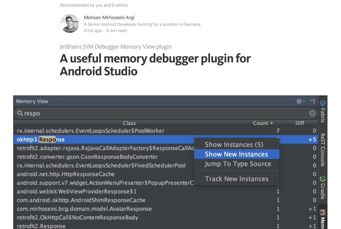
Task: Click the magnifier icon in search box
Action: 20,113
